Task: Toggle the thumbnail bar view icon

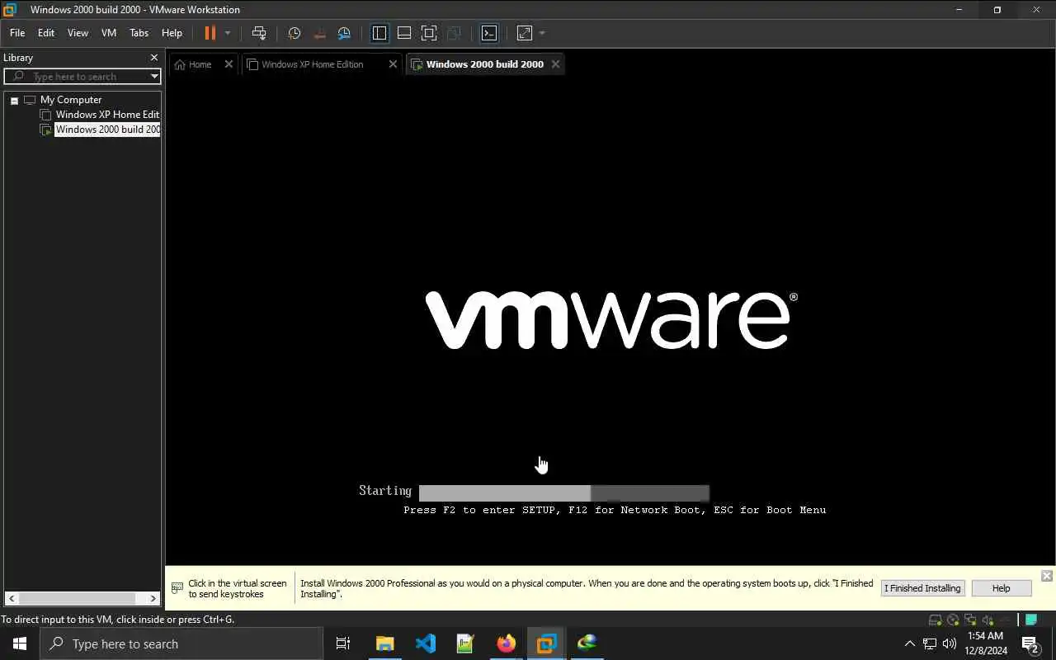Action: pos(404,33)
